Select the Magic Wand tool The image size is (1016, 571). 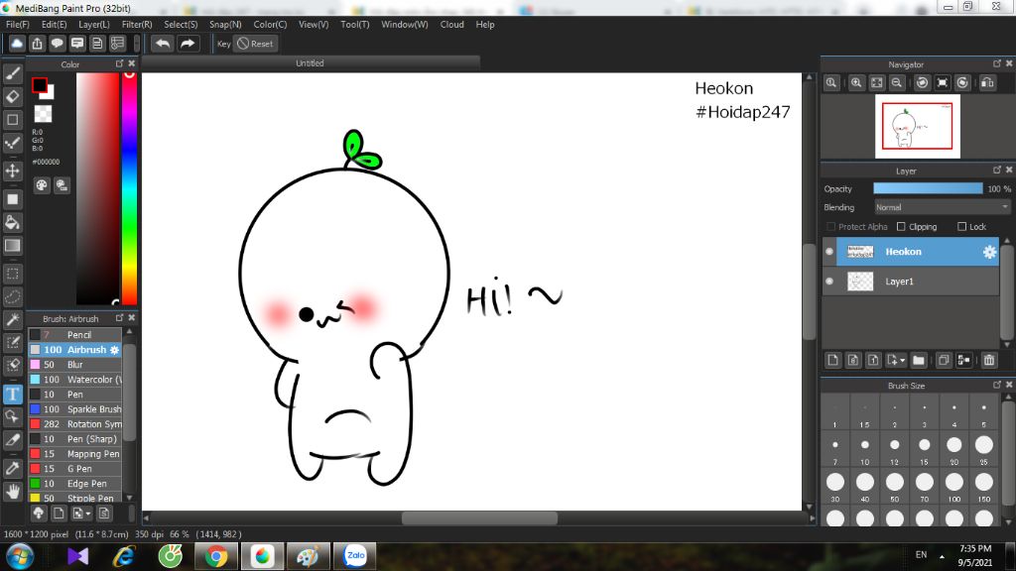click(12, 320)
